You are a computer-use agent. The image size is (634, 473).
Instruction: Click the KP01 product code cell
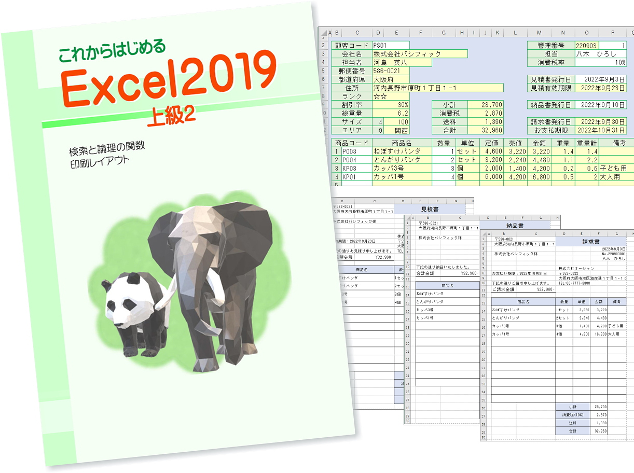coord(356,177)
